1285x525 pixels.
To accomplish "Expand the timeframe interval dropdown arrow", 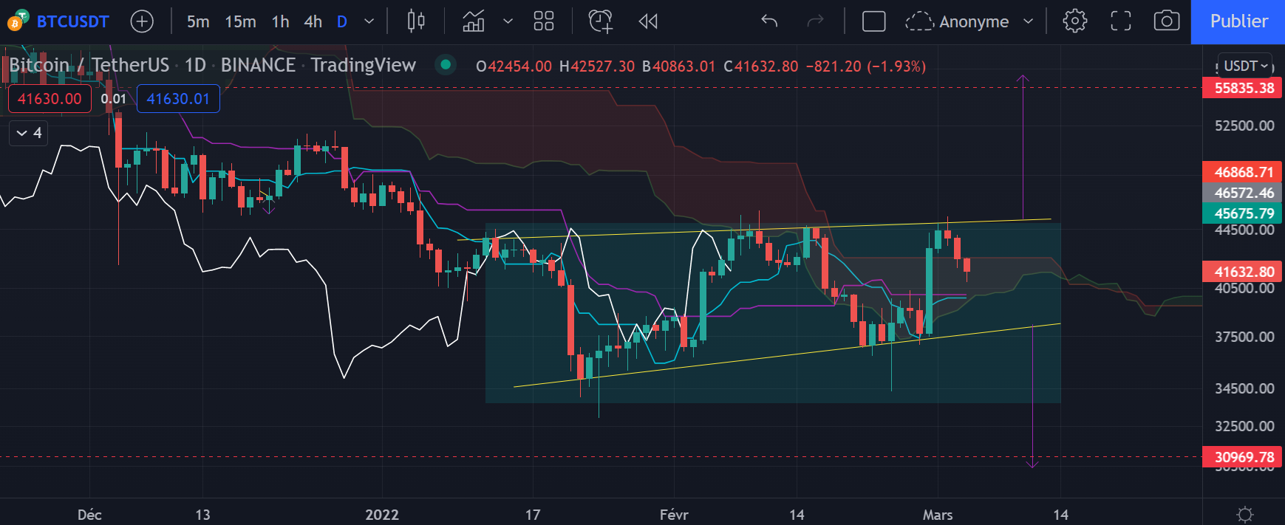I will click(x=369, y=21).
